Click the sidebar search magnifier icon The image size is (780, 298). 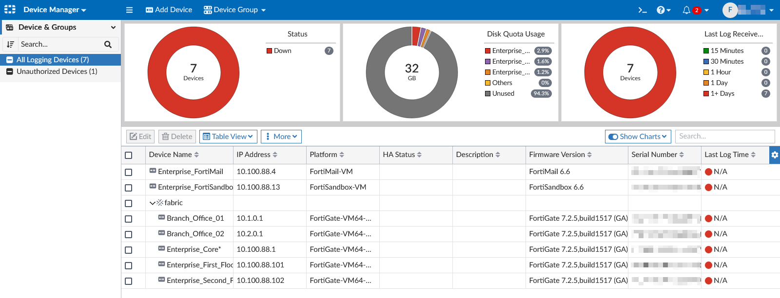(108, 44)
